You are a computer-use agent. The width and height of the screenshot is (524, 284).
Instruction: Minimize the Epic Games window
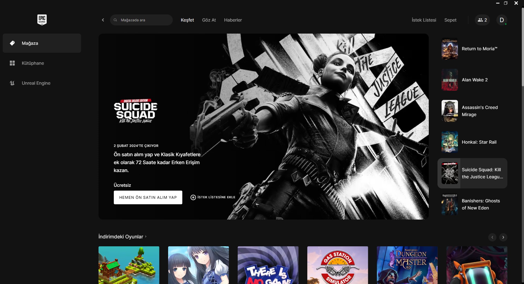[498, 3]
